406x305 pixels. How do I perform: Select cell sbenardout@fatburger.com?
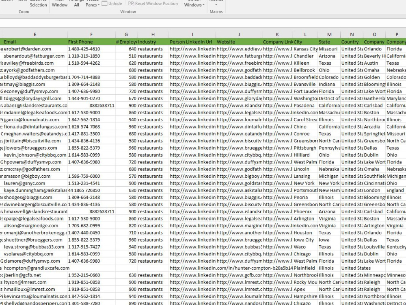tap(35, 56)
